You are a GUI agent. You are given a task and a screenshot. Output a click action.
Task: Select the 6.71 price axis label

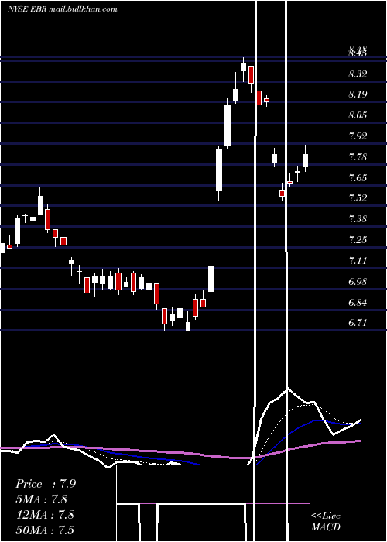click(358, 323)
